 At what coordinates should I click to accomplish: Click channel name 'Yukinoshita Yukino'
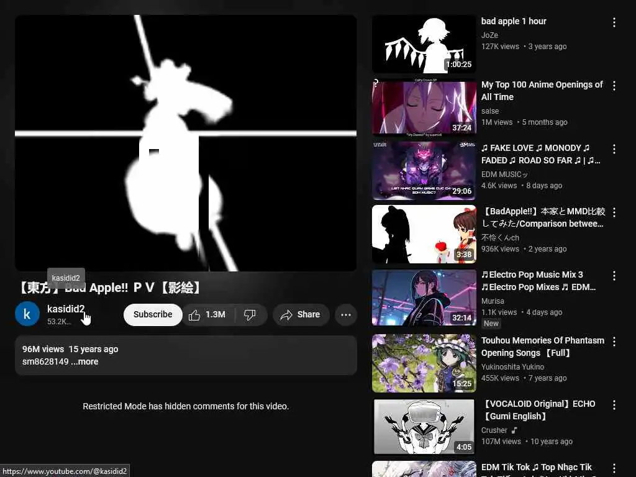[512, 366]
